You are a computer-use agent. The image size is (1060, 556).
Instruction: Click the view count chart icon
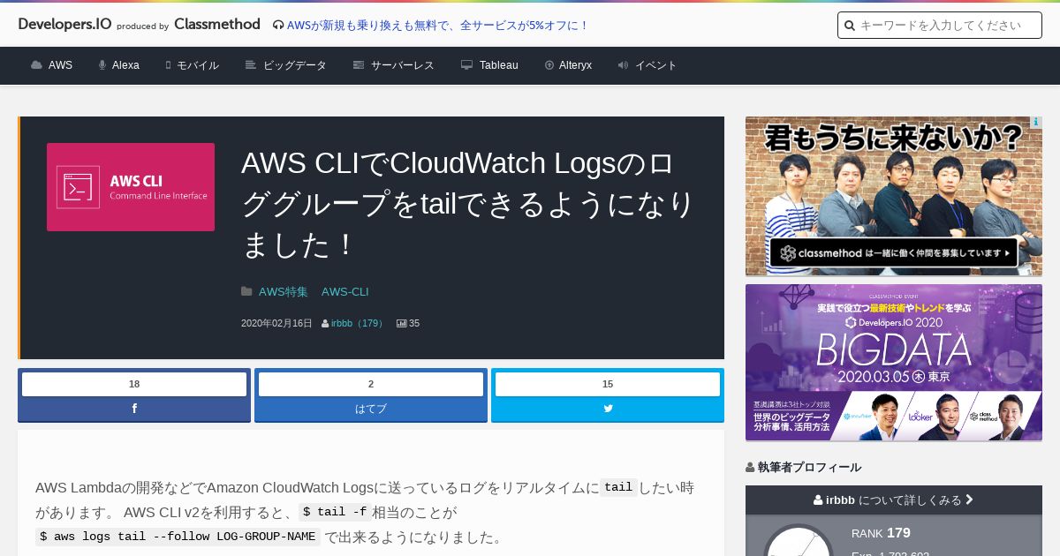coord(401,324)
